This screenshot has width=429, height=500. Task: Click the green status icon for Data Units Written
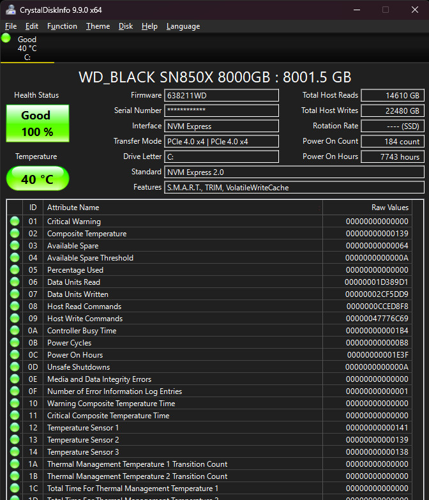(x=15, y=294)
